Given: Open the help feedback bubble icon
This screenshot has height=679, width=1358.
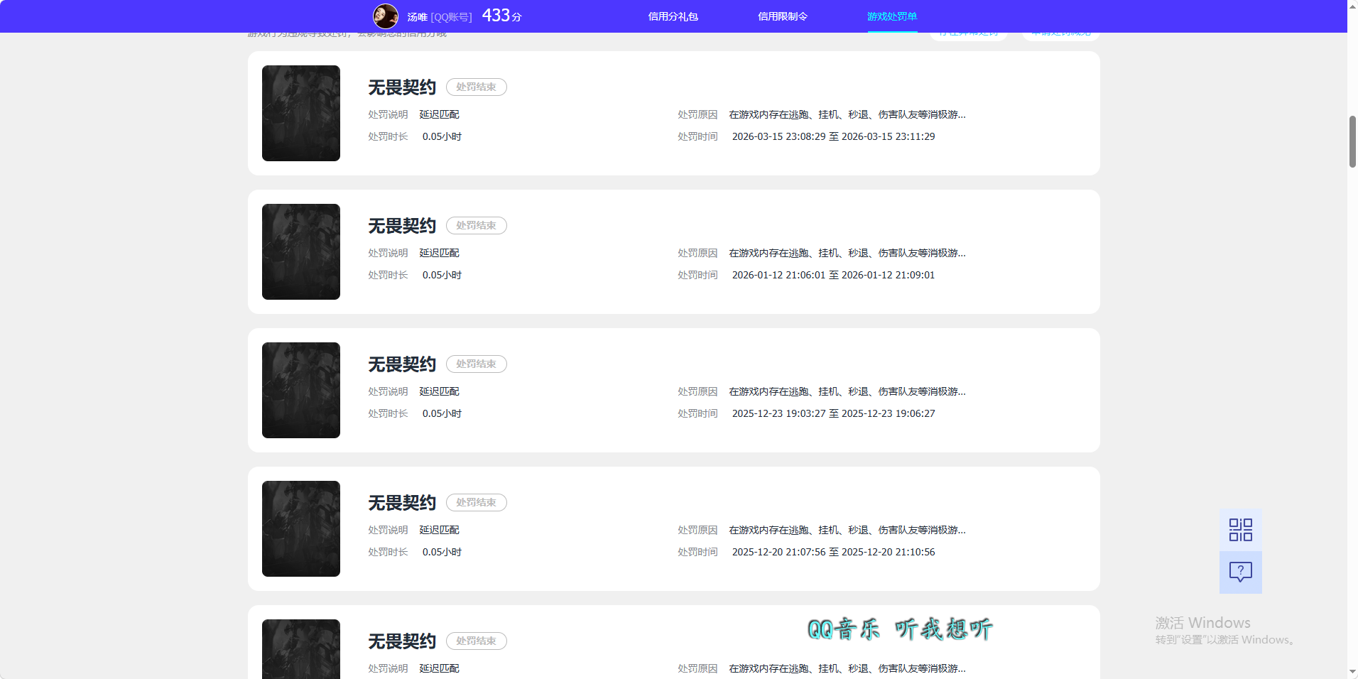Looking at the screenshot, I should (1240, 572).
